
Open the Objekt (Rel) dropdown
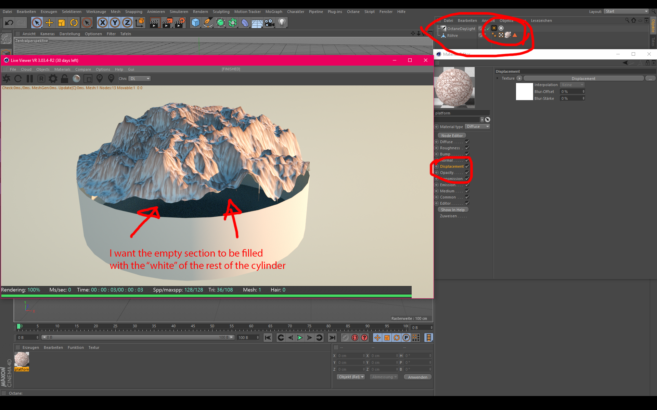351,377
